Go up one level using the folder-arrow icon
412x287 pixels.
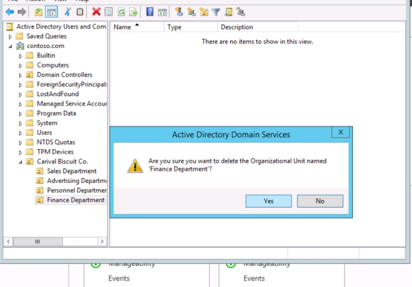pos(38,12)
